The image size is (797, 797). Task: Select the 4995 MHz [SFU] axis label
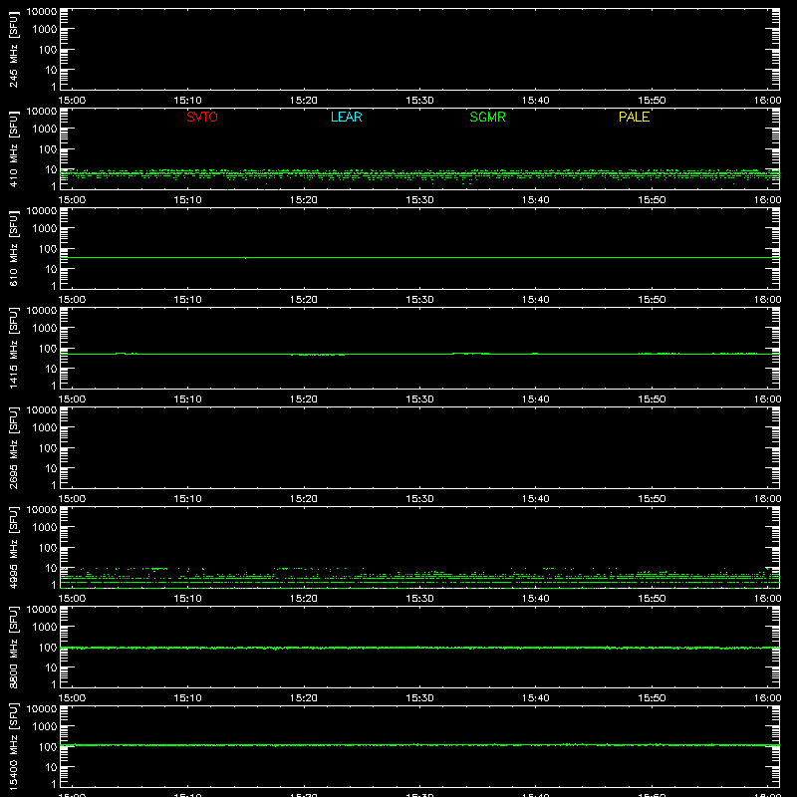tap(14, 547)
